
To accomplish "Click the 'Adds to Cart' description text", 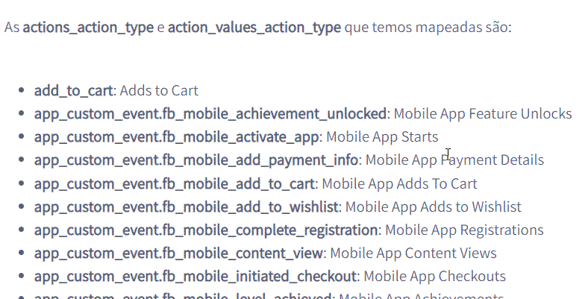I will pos(159,91).
